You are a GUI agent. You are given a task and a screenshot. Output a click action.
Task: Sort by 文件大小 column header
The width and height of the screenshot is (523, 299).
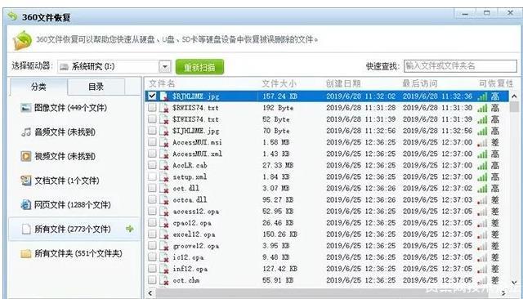point(279,83)
